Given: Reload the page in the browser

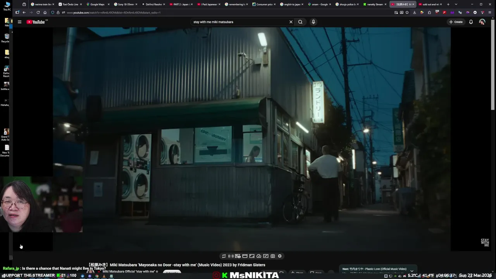Looking at the screenshot, I should tap(38, 12).
